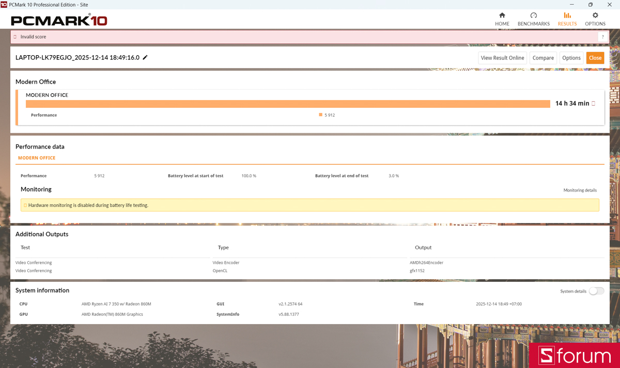Close the result with orange Close button
620x368 pixels.
click(595, 58)
